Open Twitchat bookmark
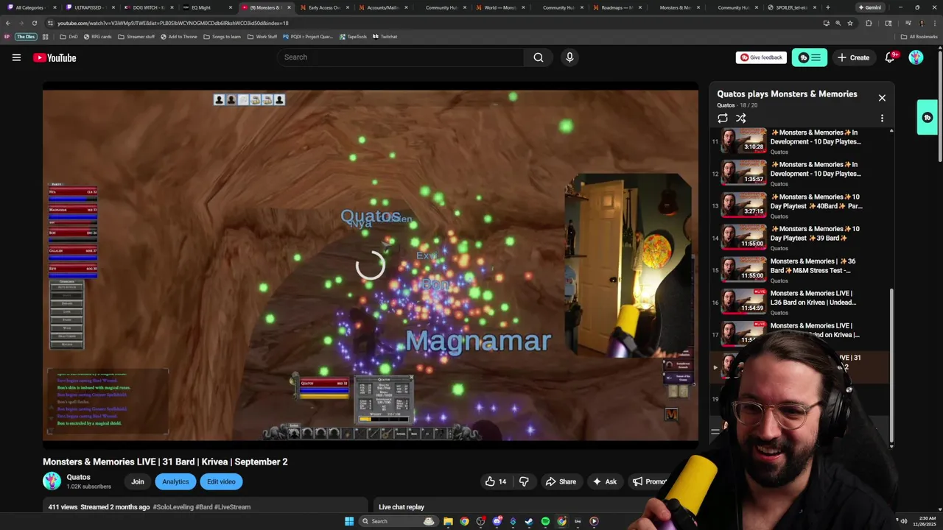The image size is (943, 530). coord(385,37)
